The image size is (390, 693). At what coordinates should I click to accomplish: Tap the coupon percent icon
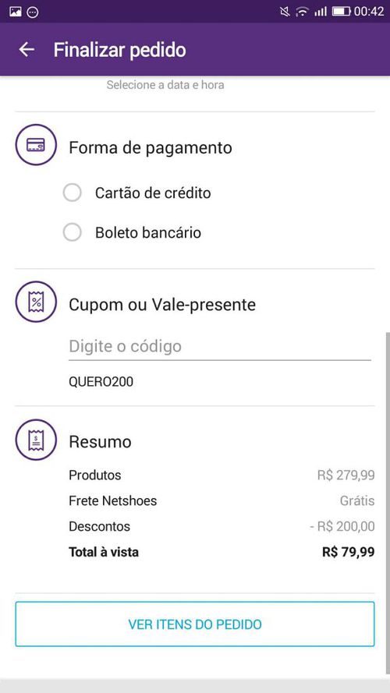click(36, 302)
